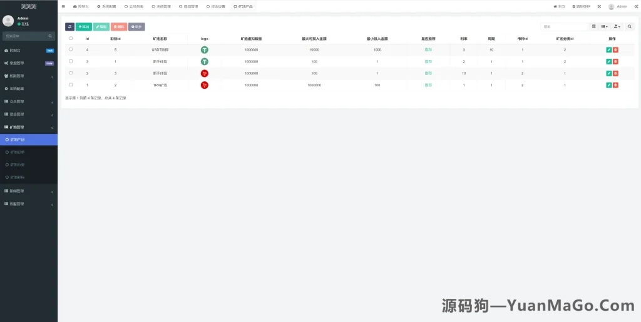Image resolution: width=641 pixels, height=322 pixels.
Task: Tick the checkbox for the TRX矿池 row
Action: (x=71, y=85)
